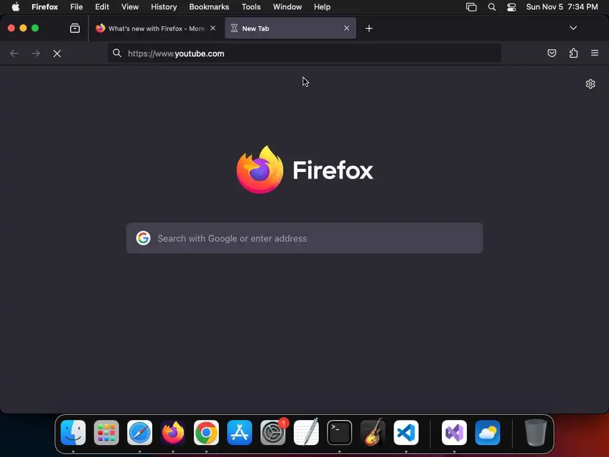Open a new tab with plus button
Image resolution: width=609 pixels, height=457 pixels.
[x=369, y=29]
